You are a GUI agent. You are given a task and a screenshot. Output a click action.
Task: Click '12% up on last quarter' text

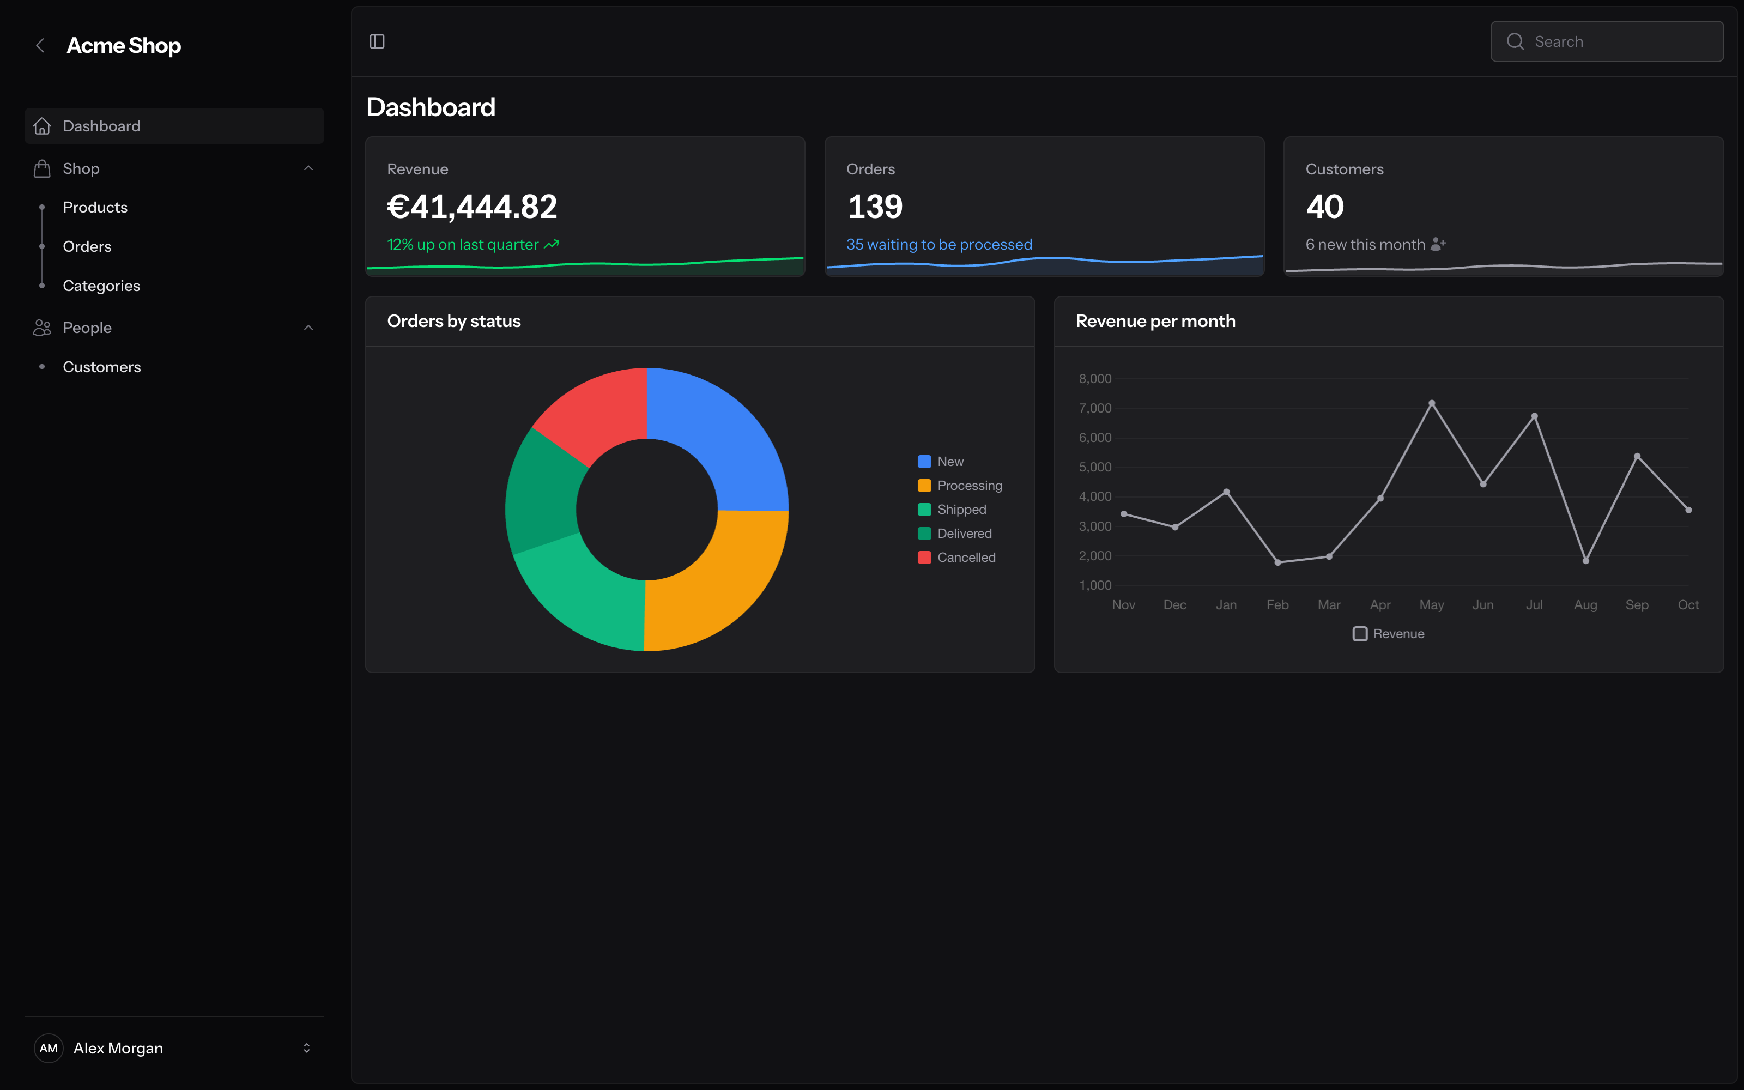click(463, 245)
